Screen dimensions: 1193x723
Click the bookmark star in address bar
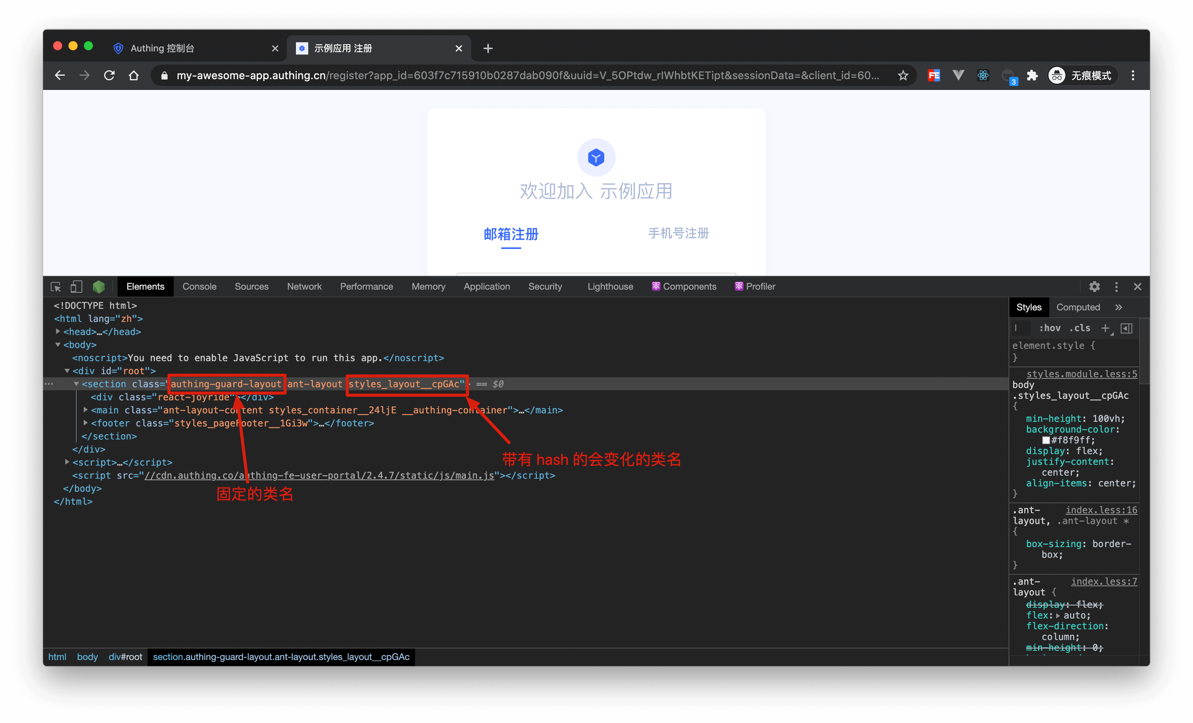(904, 76)
